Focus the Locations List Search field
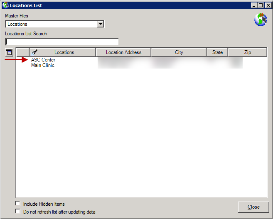273x219 pixels. (x=62, y=42)
